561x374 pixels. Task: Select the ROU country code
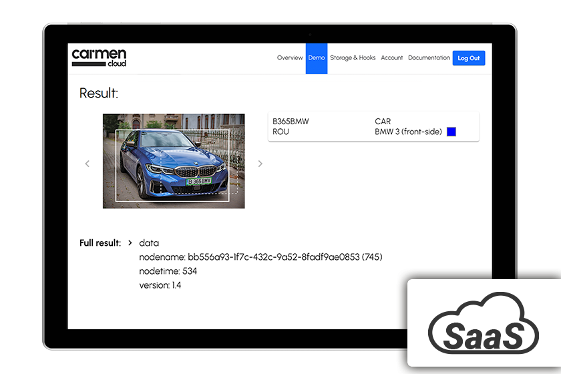coord(280,132)
